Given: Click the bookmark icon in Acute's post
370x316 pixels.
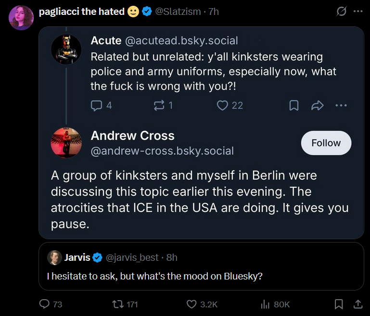Looking at the screenshot, I should (293, 105).
